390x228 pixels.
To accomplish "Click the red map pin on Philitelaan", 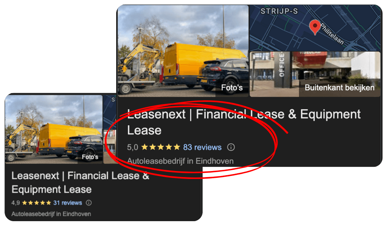I will (x=315, y=27).
